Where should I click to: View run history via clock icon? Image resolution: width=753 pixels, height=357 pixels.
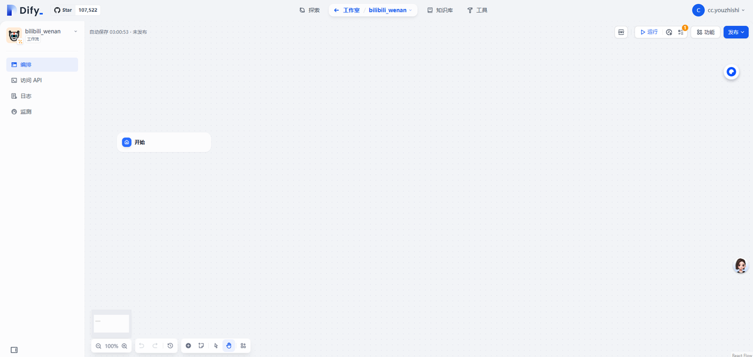[669, 32]
